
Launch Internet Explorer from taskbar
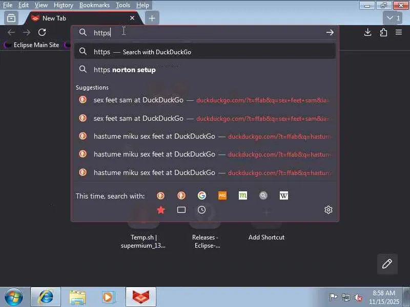[x=46, y=297]
